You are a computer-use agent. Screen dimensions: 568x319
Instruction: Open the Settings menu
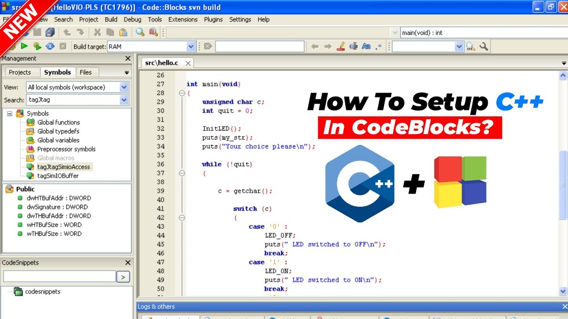click(x=240, y=19)
